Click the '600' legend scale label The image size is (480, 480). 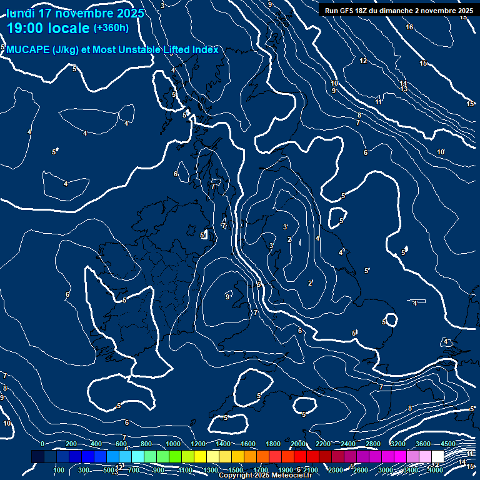pyautogui.click(x=121, y=444)
